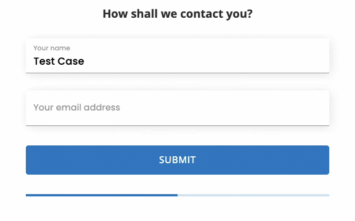Click the 'How shall we contact you?' heading
Viewport: 355px width, 221px height.
click(178, 14)
